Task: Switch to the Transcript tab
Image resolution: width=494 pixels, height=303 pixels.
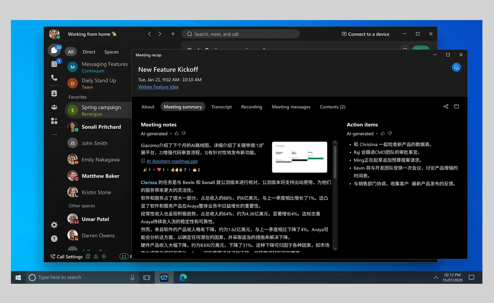Action: click(x=221, y=107)
